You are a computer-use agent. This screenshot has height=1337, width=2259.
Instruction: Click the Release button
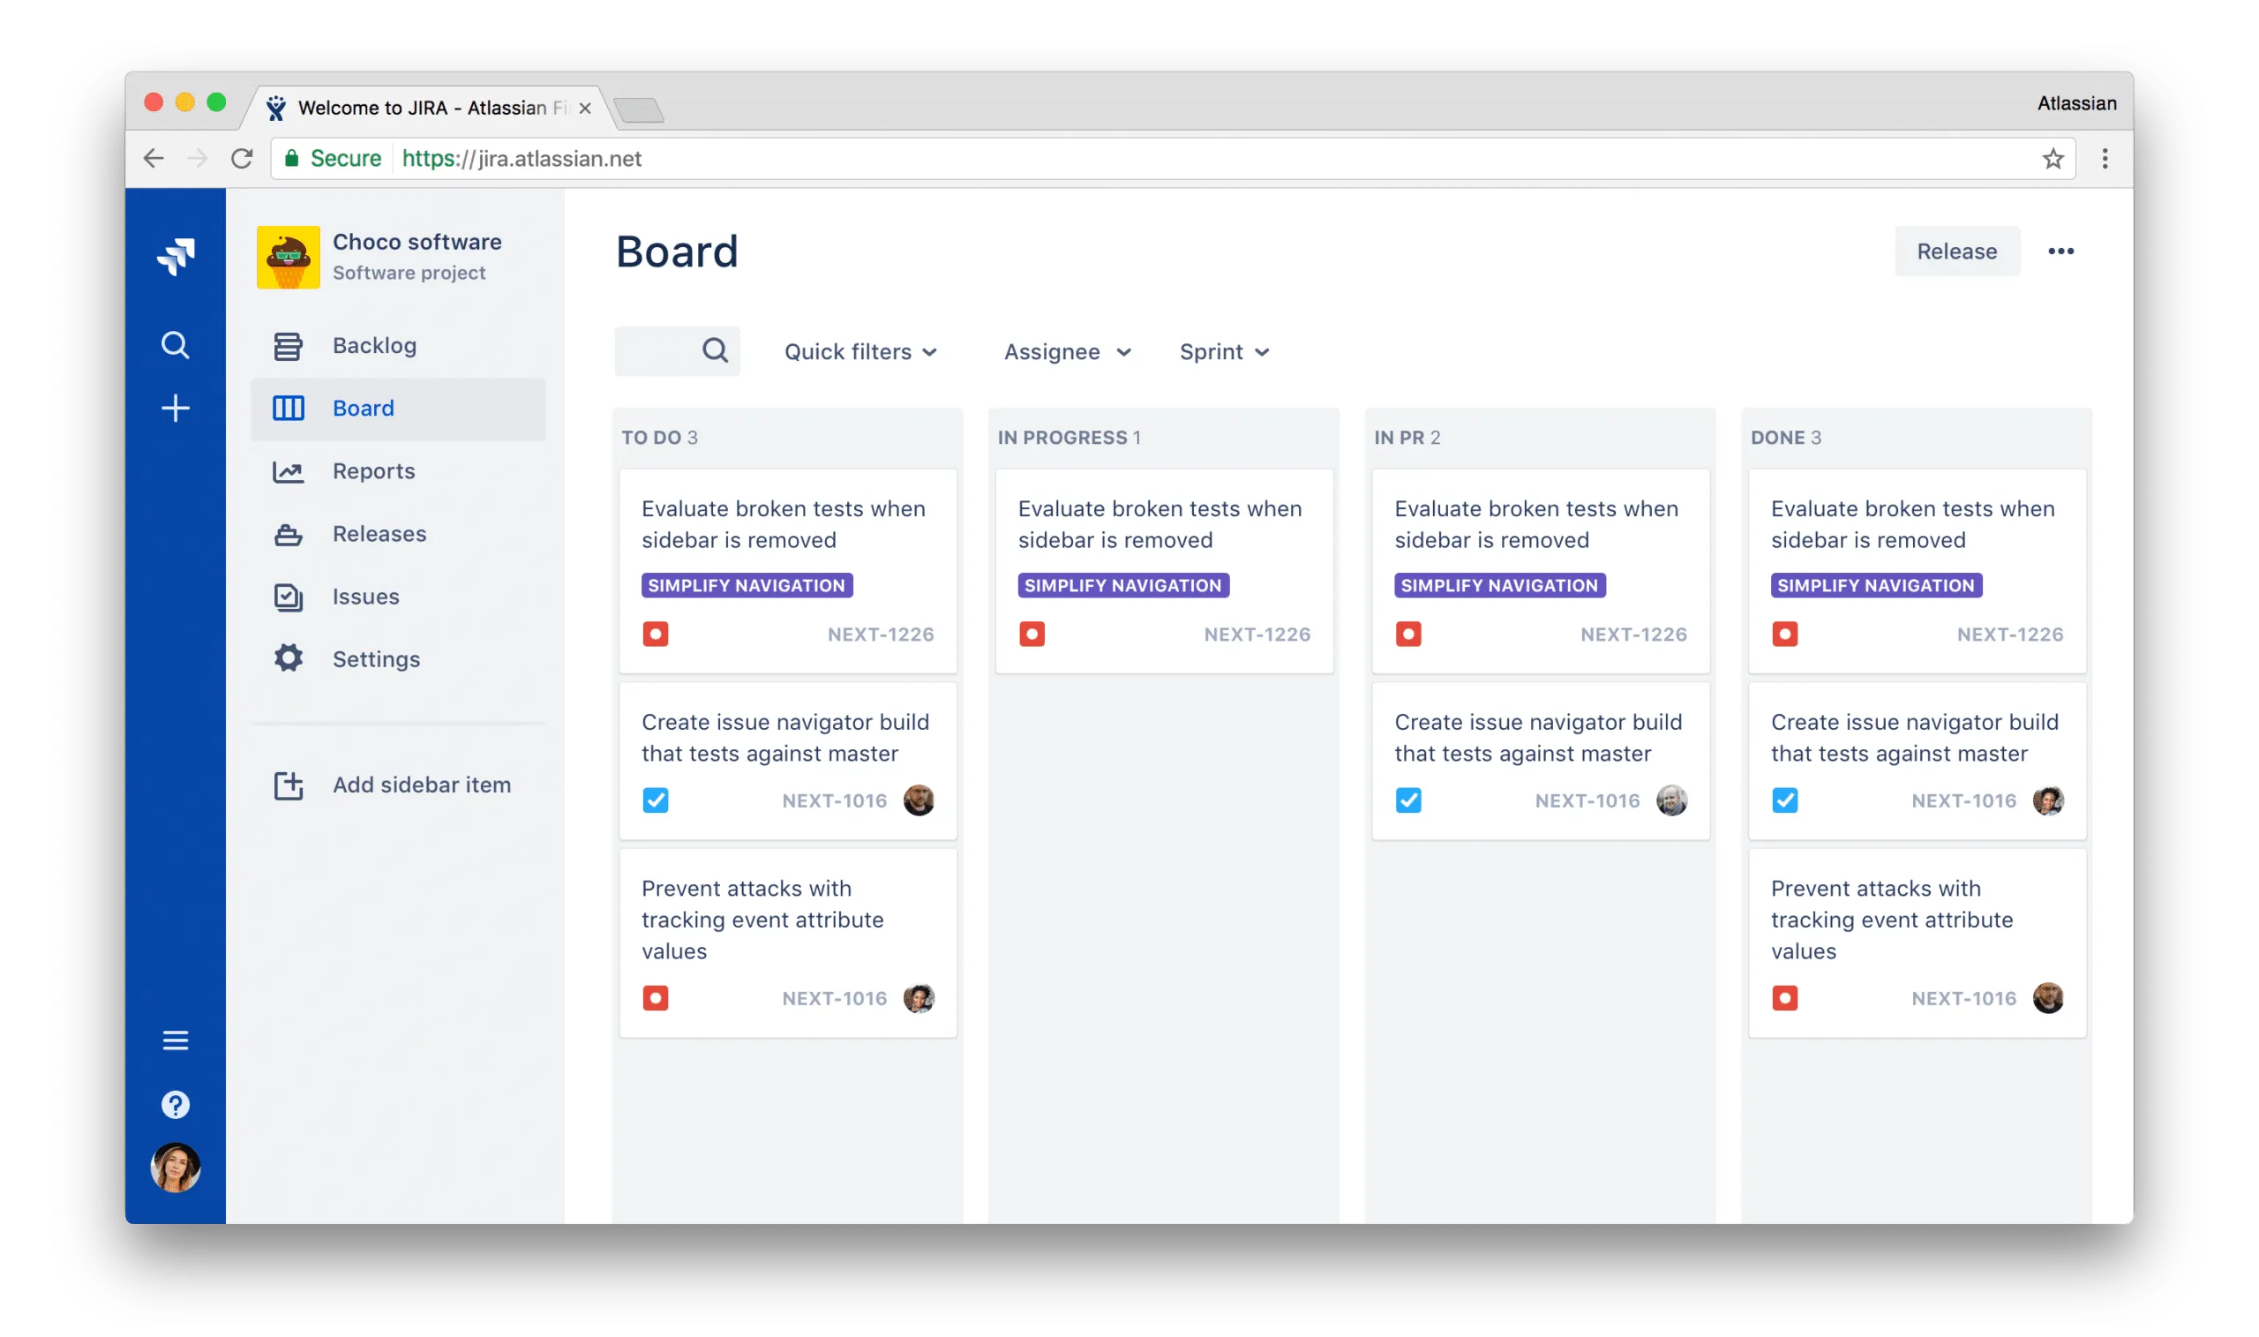tap(1955, 250)
